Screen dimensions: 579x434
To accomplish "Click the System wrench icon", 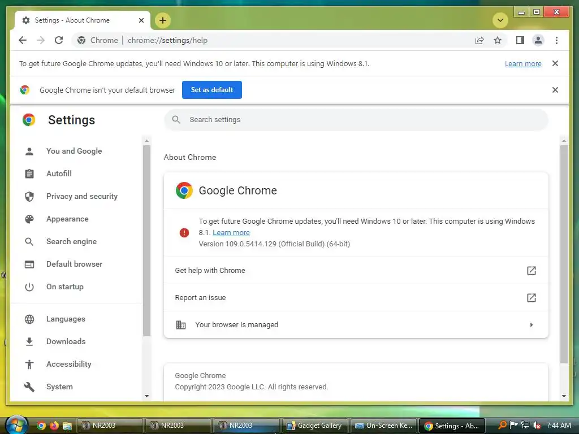I will 29,387.
